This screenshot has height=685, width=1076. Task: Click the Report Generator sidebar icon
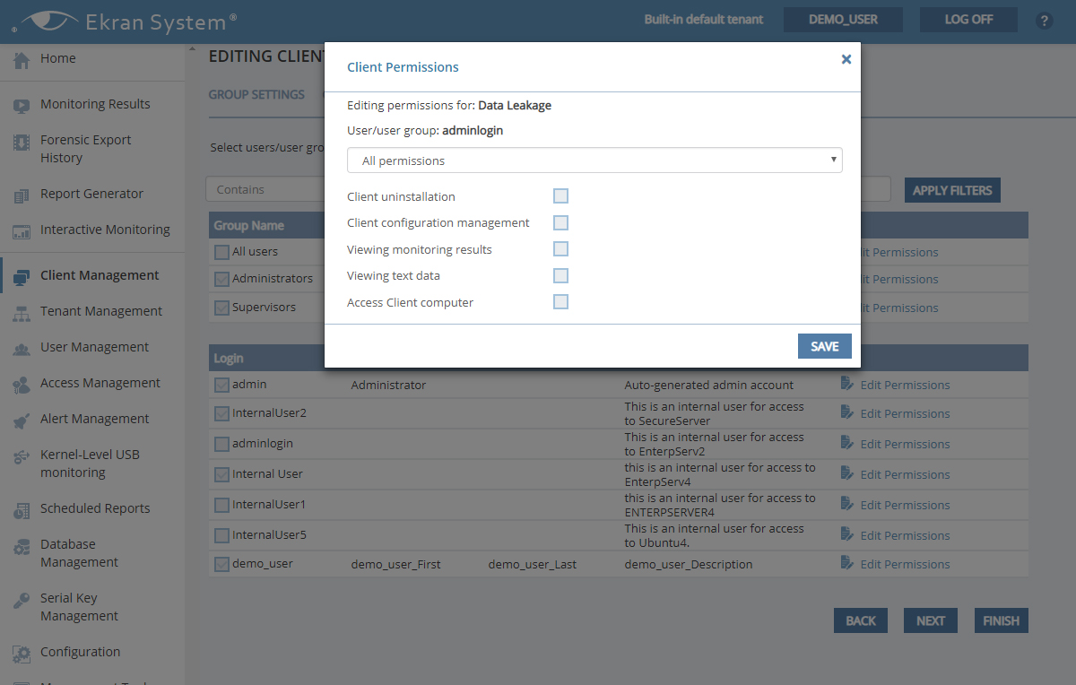(22, 195)
